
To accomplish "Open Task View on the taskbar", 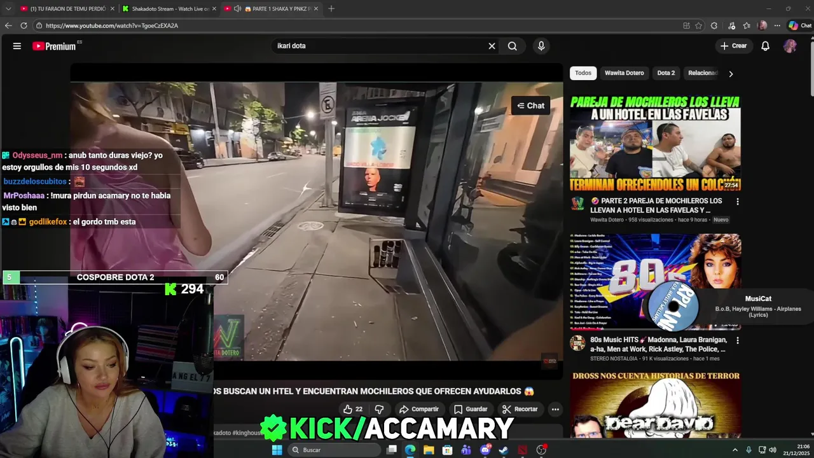I will tap(392, 450).
